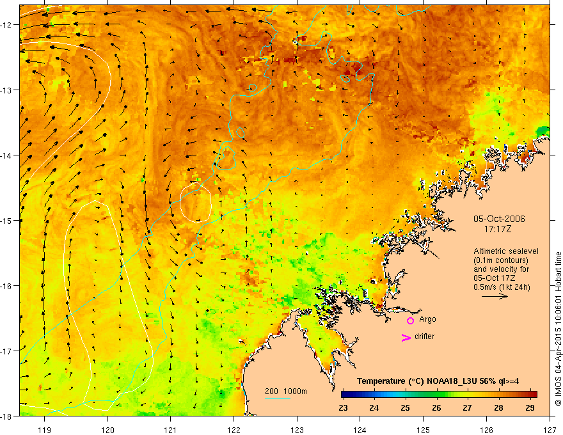The image size is (563, 435).
Task: Click the time label 17:17Z
Action: pyautogui.click(x=497, y=229)
